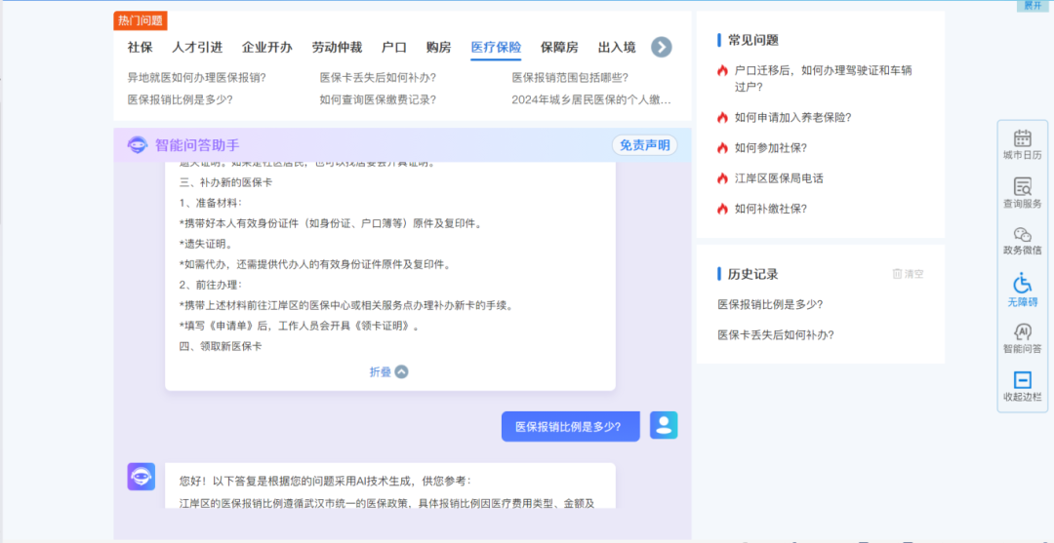The height and width of the screenshot is (543, 1054).
Task: Open the 免责声明 disclaimer button
Action: point(644,145)
